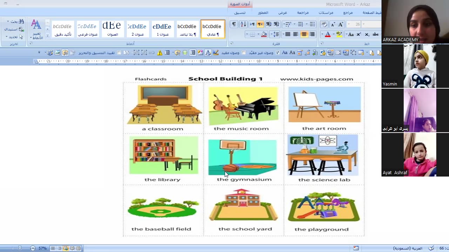Open Find (بحث) dropdown arrow
This screenshot has height=252, width=449.
(x=8, y=21)
